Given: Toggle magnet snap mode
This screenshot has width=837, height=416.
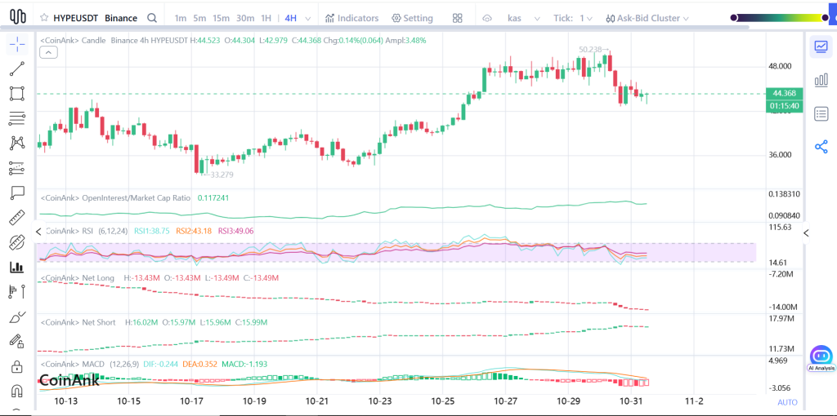Looking at the screenshot, I should (16, 391).
